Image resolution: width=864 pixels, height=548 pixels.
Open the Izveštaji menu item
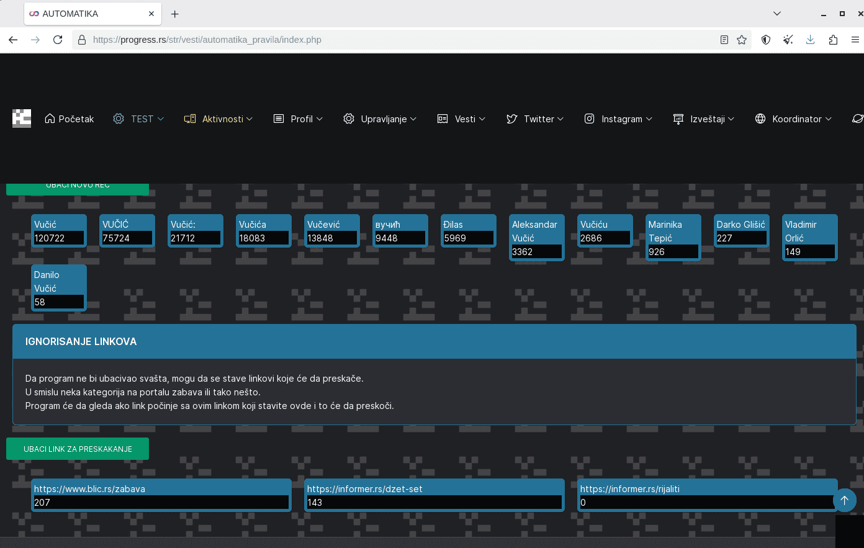tap(704, 119)
